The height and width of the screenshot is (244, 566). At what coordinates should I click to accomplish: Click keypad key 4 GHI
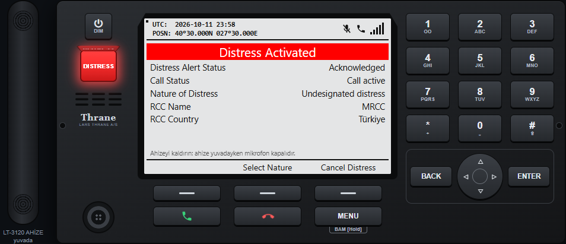coord(428,61)
